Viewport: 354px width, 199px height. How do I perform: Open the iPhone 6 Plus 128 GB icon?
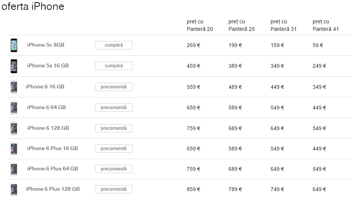pos(14,190)
